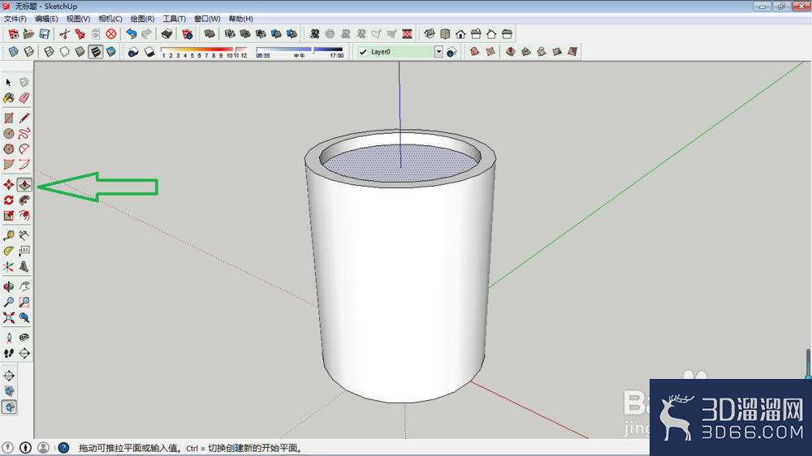Click the Cut scissors icon
This screenshot has height=456, width=812.
click(x=64, y=34)
